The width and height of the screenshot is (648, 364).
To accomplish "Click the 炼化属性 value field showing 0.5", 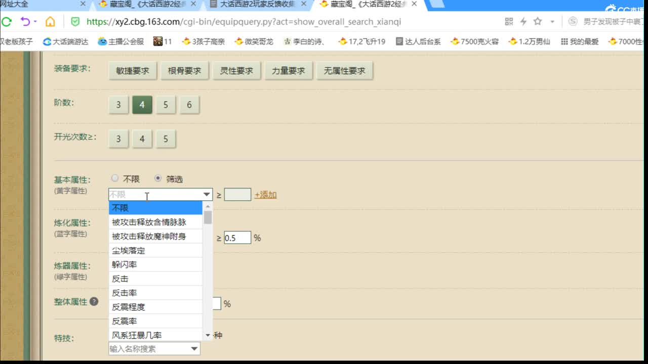I will click(x=237, y=238).
